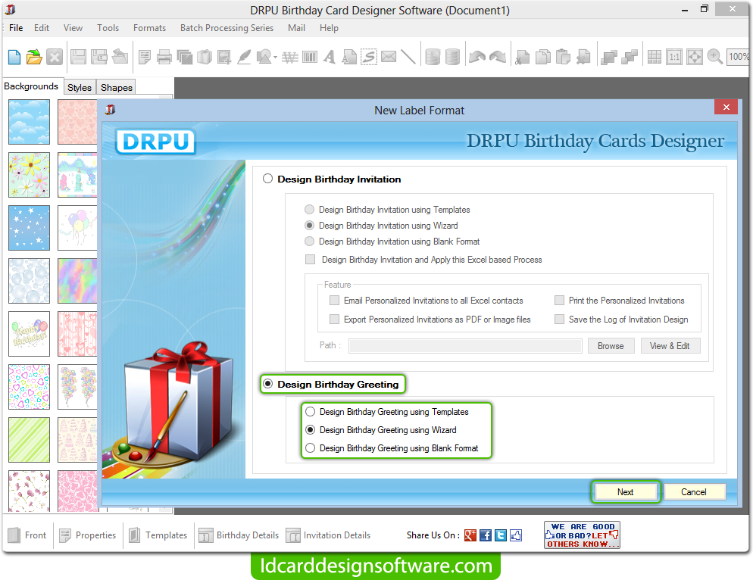753x580 pixels.
Task: Open the image tool dropdown arrow
Action: pyautogui.click(x=274, y=55)
